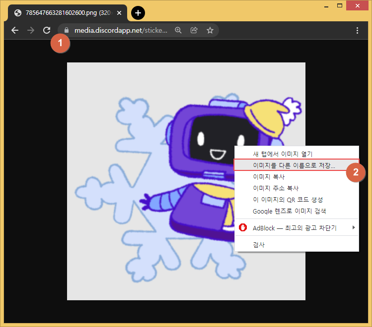Open a new tab with plus button

[x=138, y=13]
